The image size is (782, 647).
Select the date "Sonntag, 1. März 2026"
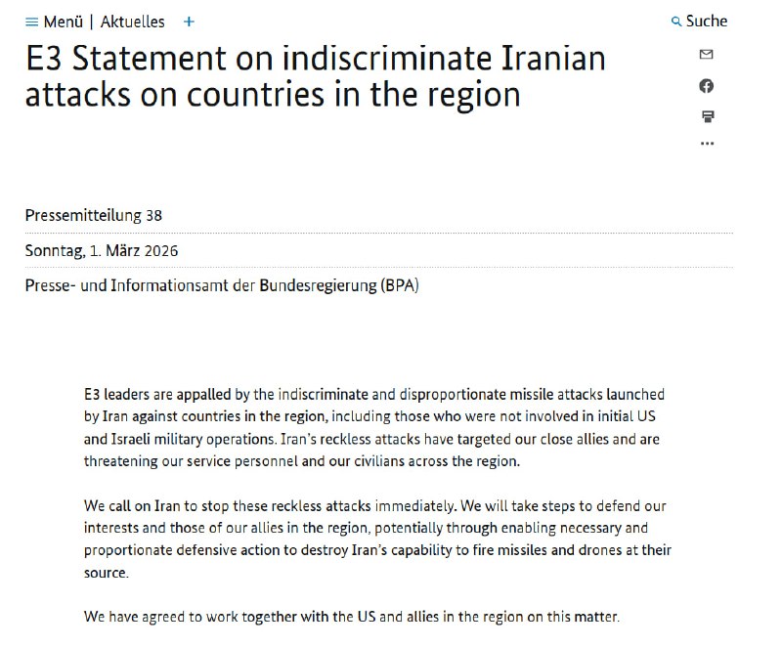102,250
